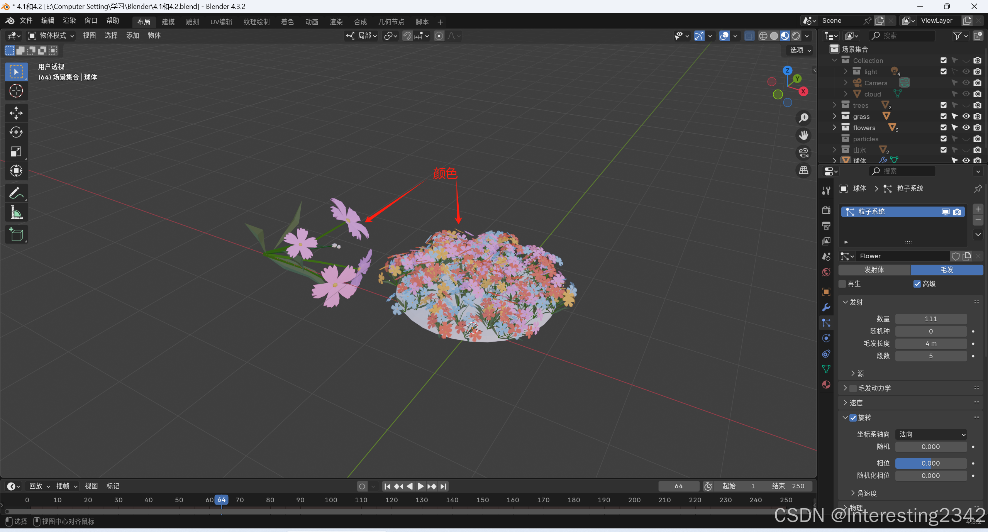The image size is (988, 532).
Task: Click the Phase (相位) slider field
Action: [930, 463]
